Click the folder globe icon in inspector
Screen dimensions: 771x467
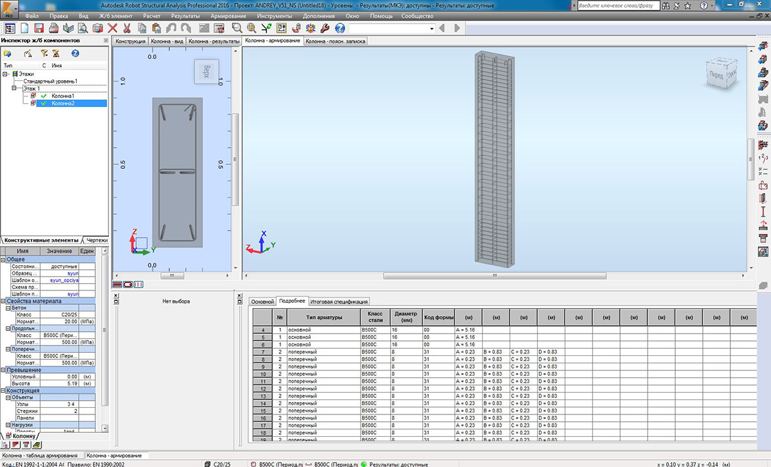pyautogui.click(x=7, y=53)
